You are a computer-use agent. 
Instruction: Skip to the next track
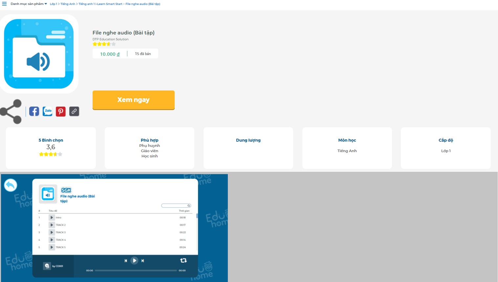tap(143, 261)
